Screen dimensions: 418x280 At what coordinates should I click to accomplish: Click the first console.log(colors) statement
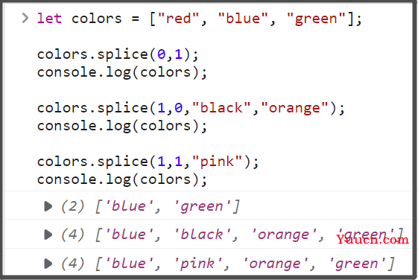click(122, 73)
